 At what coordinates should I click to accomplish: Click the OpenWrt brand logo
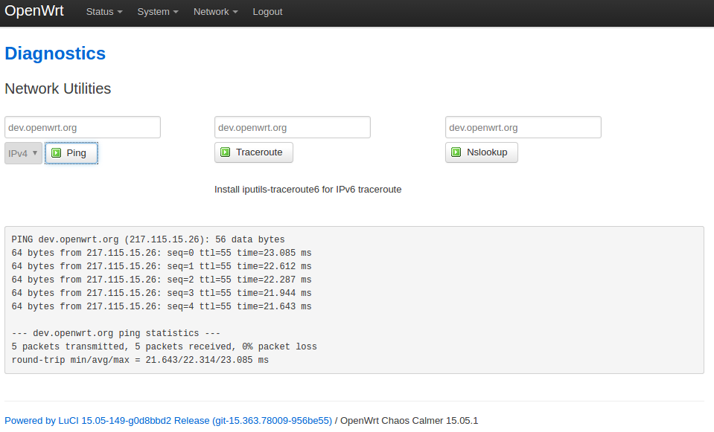[x=34, y=10]
